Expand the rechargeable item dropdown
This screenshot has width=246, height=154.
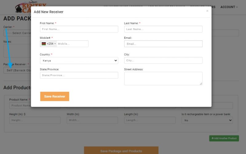click(207, 120)
